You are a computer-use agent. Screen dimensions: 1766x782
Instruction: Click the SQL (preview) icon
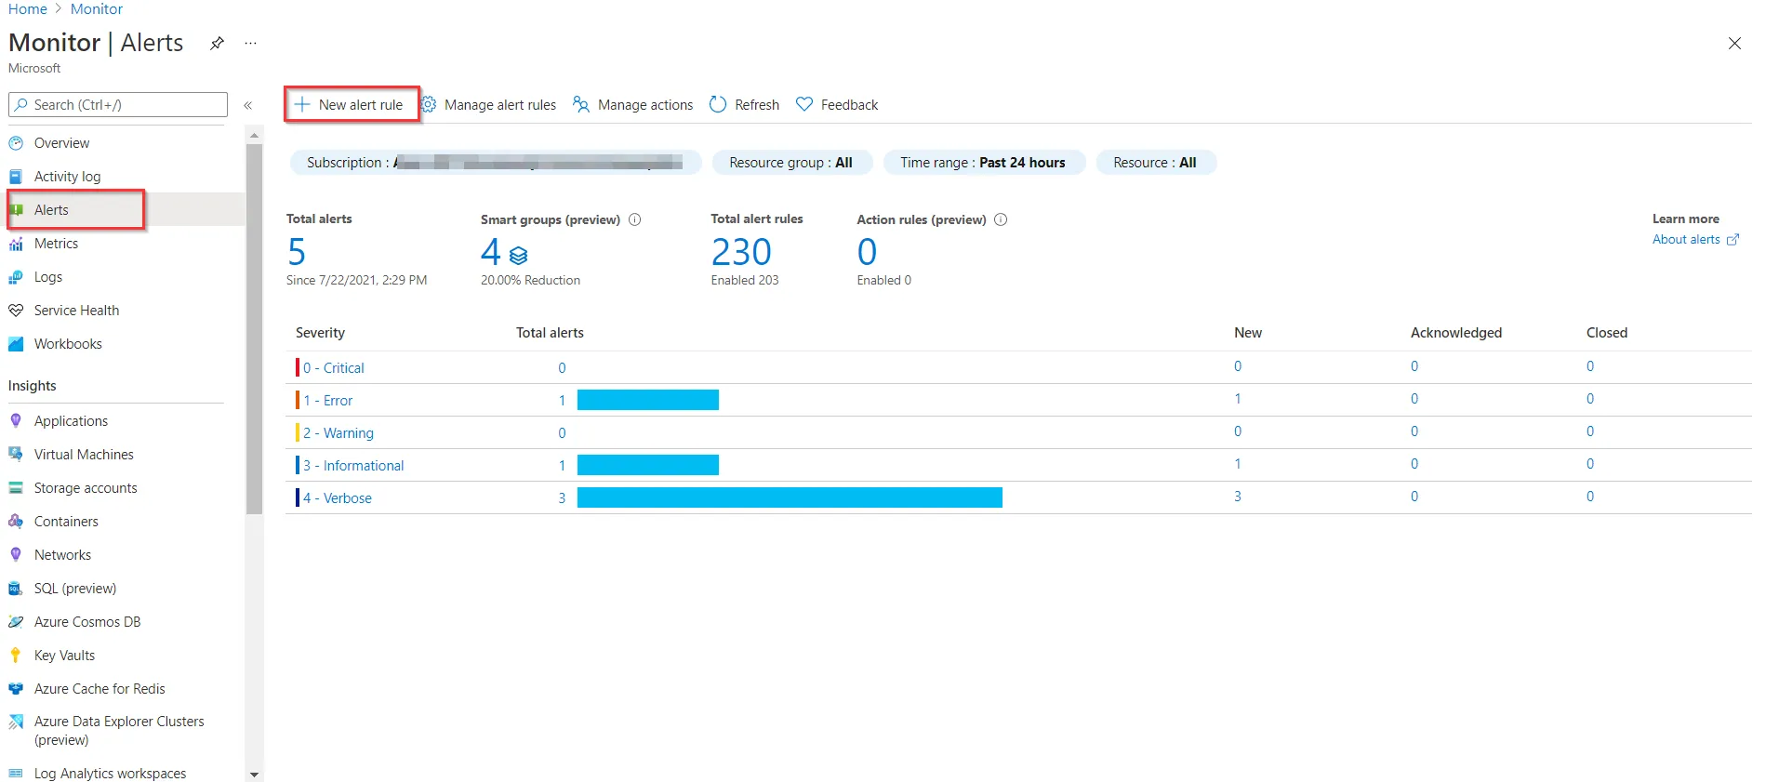[x=16, y=589]
